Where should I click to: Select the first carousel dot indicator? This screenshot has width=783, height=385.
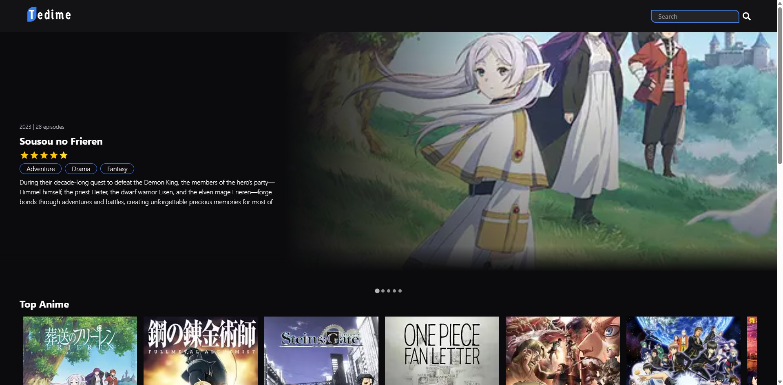click(377, 291)
